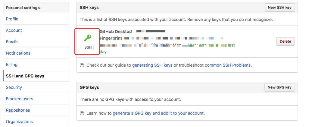The image size is (312, 127).
Task: Delete the GitHub Desktop SSH key
Action: 285,41
